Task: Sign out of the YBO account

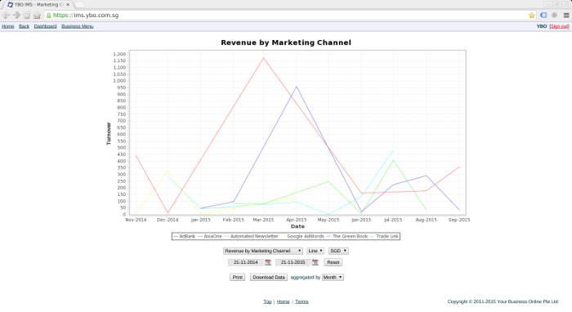Action: [559, 26]
